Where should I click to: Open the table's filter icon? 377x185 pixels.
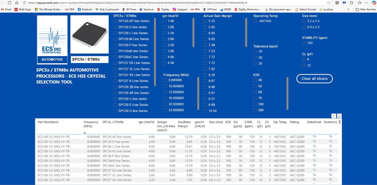click(x=333, y=116)
